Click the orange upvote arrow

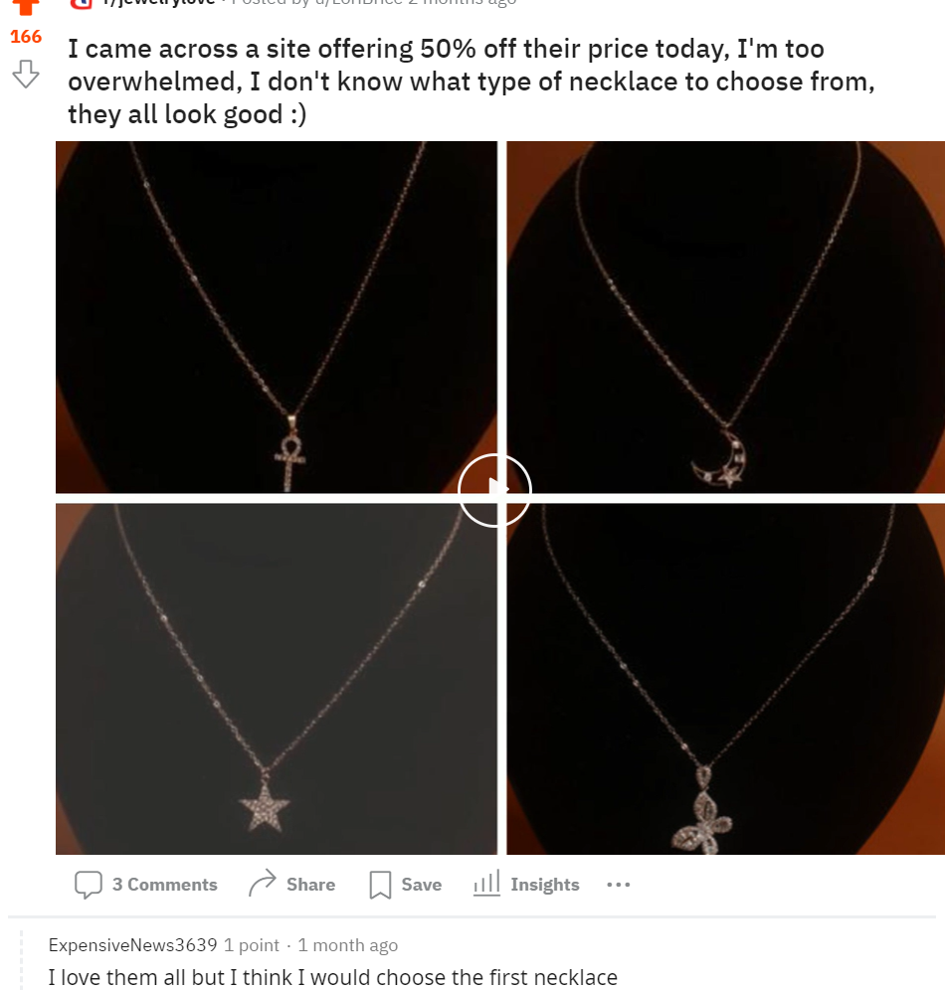click(25, 6)
